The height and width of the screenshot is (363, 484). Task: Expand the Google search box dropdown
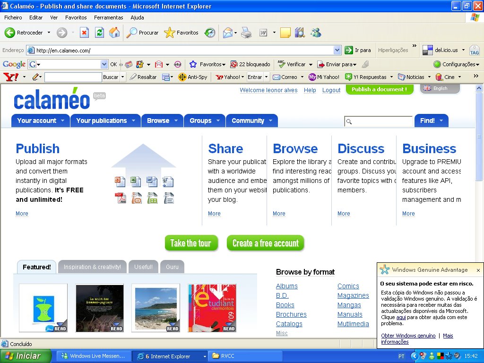pyautogui.click(x=104, y=64)
